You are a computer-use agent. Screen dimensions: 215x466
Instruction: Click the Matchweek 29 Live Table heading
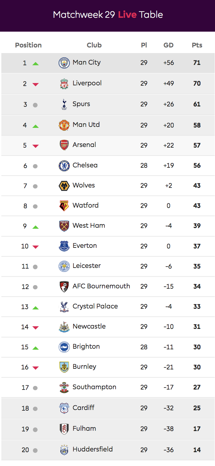pyautogui.click(x=108, y=15)
